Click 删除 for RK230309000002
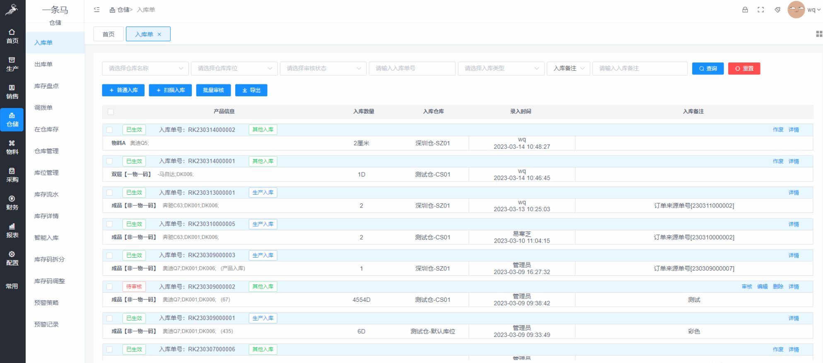Image resolution: width=823 pixels, height=363 pixels. (778, 287)
